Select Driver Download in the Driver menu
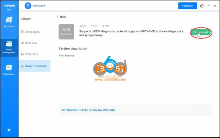 point(34,66)
